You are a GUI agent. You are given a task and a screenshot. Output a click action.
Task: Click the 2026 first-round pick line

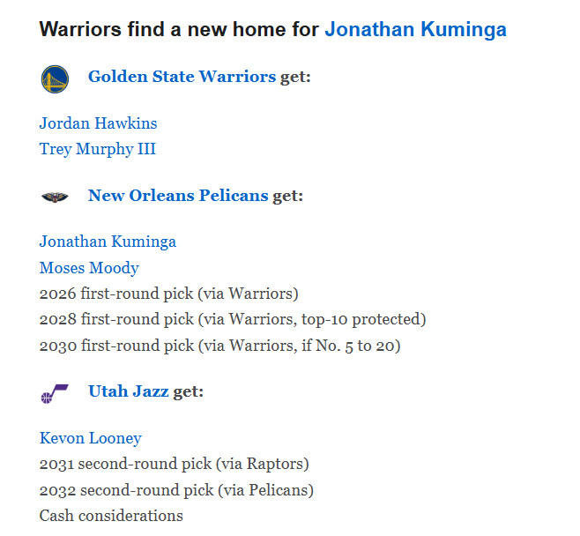[168, 294]
